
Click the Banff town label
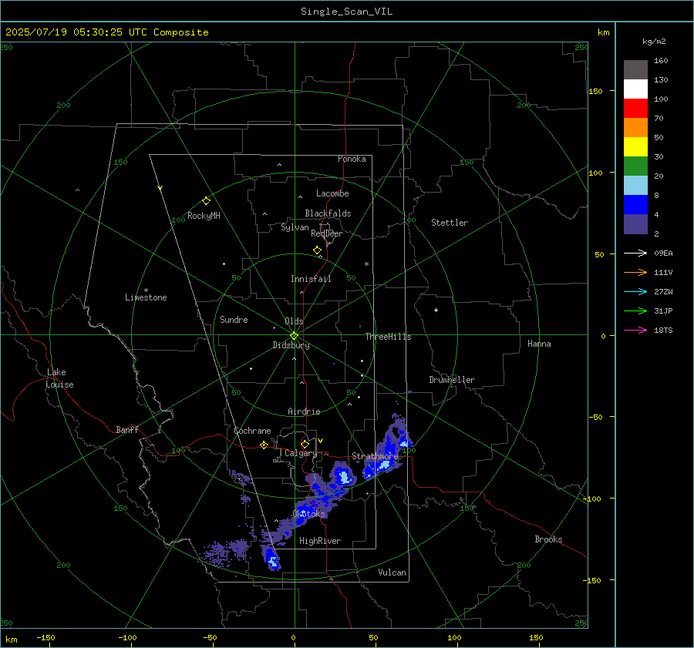click(127, 429)
